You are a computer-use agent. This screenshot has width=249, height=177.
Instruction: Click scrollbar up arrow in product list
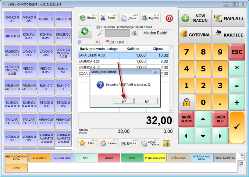pyautogui.click(x=171, y=48)
